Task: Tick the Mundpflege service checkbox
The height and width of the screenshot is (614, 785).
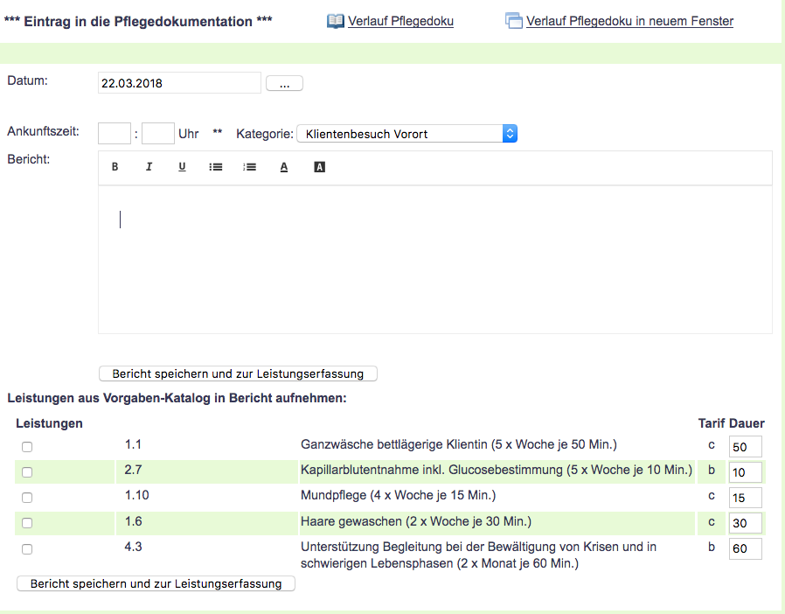Action: click(x=27, y=498)
